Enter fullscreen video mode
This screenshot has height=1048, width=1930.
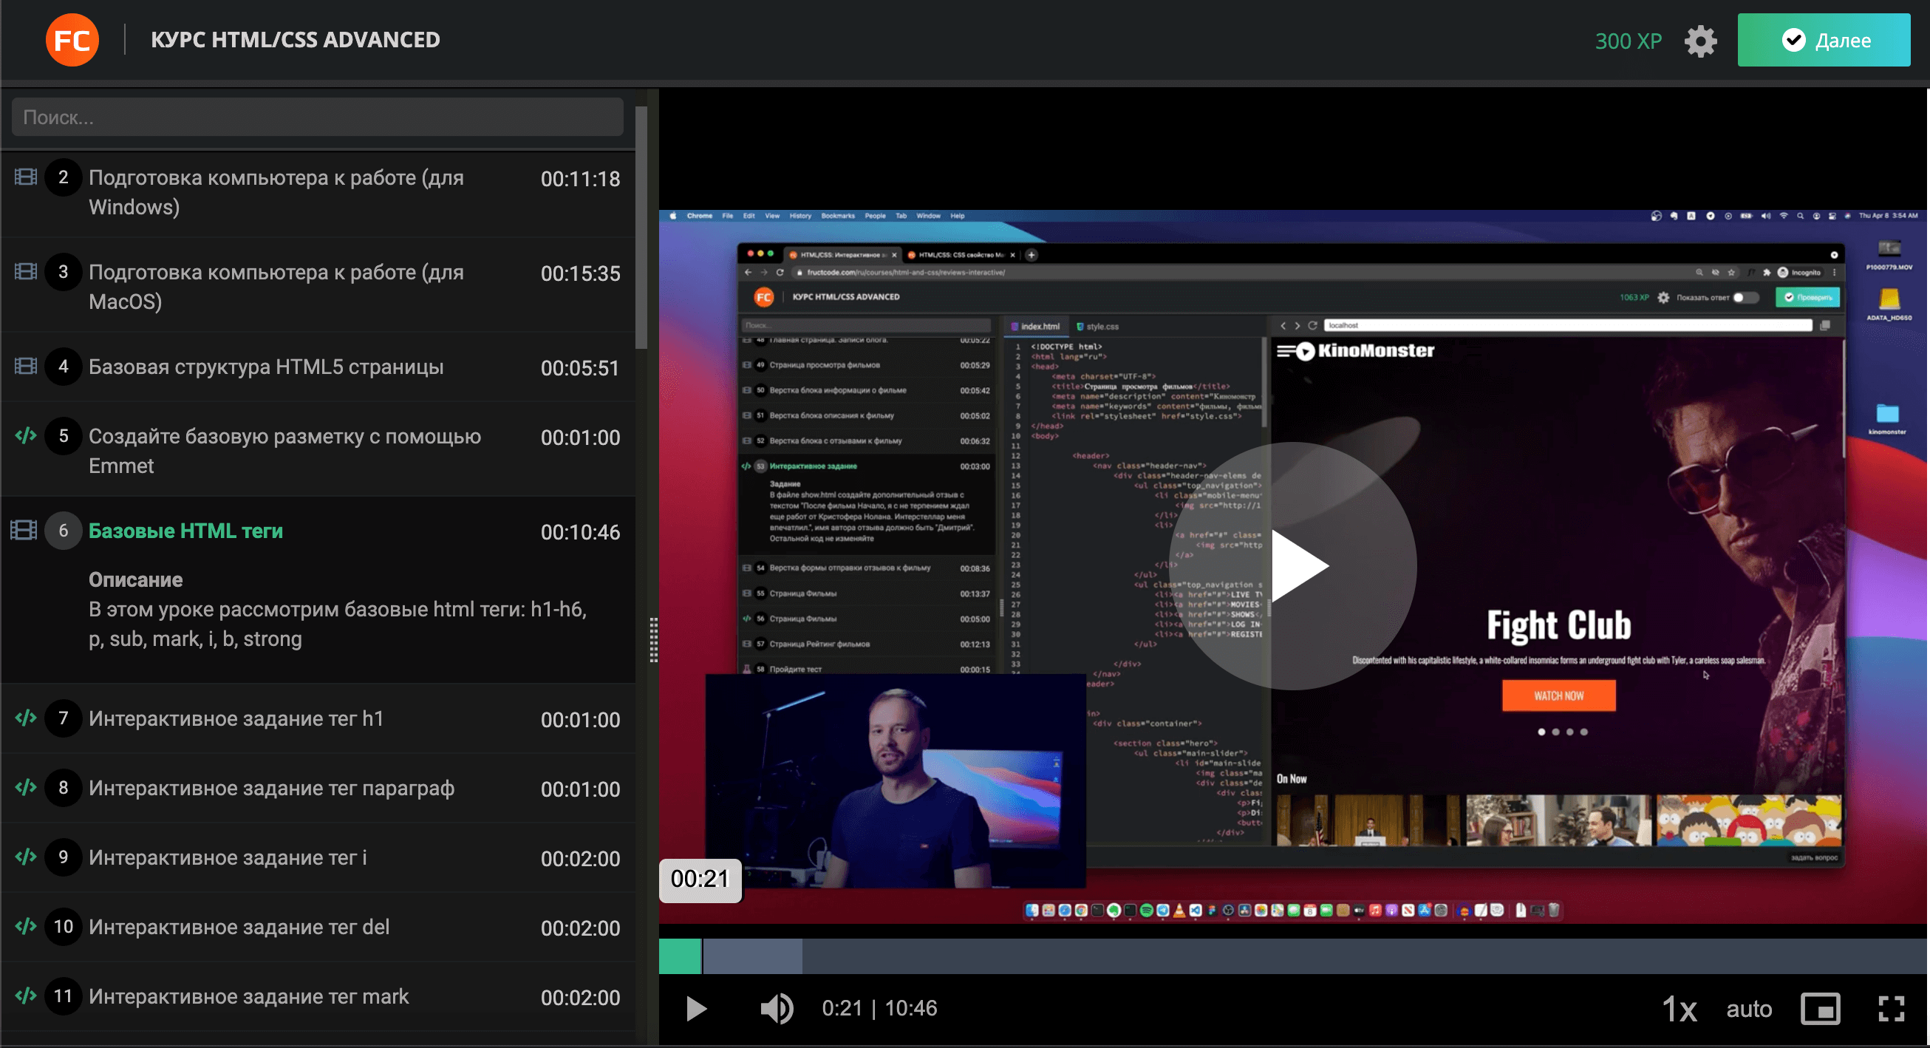click(1891, 1009)
